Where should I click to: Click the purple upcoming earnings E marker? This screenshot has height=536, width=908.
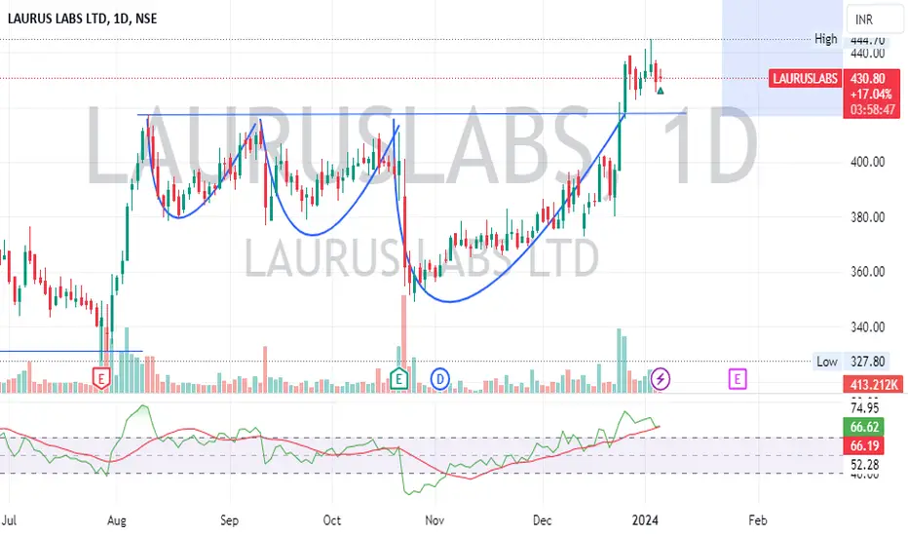pos(738,379)
